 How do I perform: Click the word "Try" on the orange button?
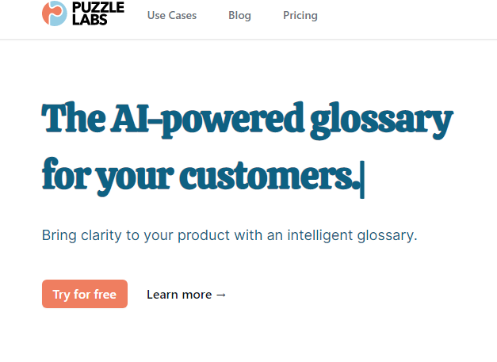coord(61,295)
